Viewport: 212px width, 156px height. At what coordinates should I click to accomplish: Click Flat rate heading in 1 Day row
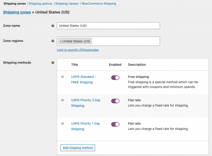tap(134, 124)
